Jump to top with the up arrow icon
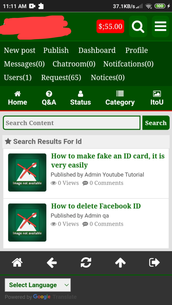Viewport: 172px width, 305px height. coord(120,262)
